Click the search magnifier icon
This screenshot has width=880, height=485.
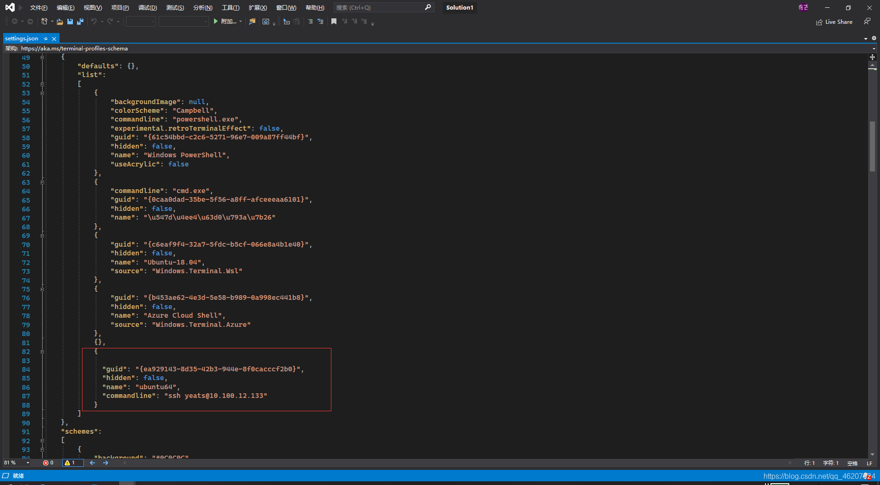click(x=428, y=7)
